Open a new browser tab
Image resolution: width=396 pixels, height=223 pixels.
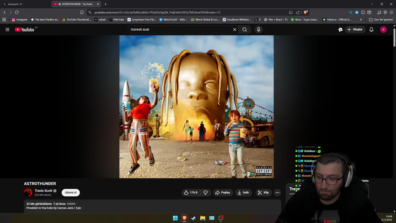point(105,4)
